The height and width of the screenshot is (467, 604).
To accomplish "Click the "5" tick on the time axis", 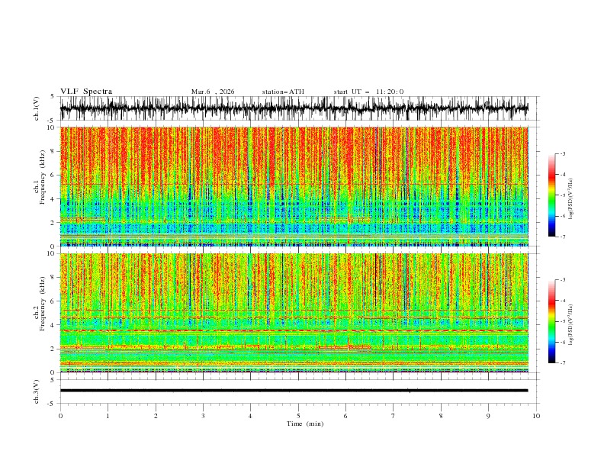I will pyautogui.click(x=298, y=416).
